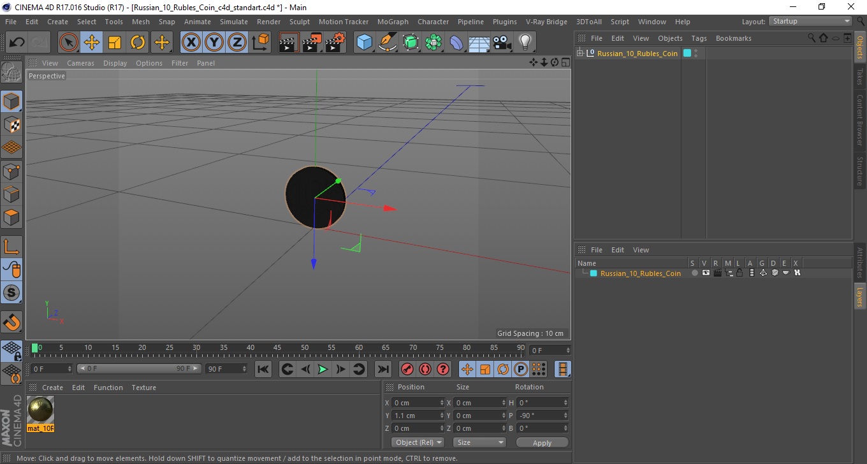Toggle the Snap magnet icon
The image size is (867, 464).
[x=11, y=322]
